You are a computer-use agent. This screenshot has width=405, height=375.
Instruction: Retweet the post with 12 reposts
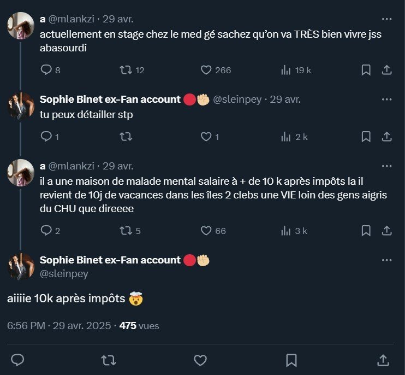click(126, 70)
